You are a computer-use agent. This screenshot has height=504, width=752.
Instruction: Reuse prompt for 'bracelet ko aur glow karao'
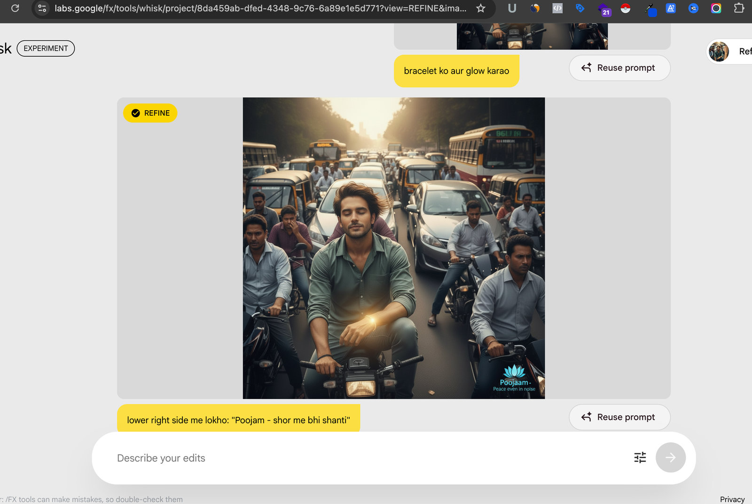point(619,68)
